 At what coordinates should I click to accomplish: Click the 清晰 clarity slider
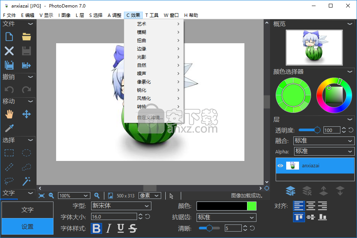[x=209, y=228]
